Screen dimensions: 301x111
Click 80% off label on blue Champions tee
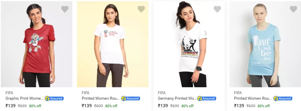264,106
